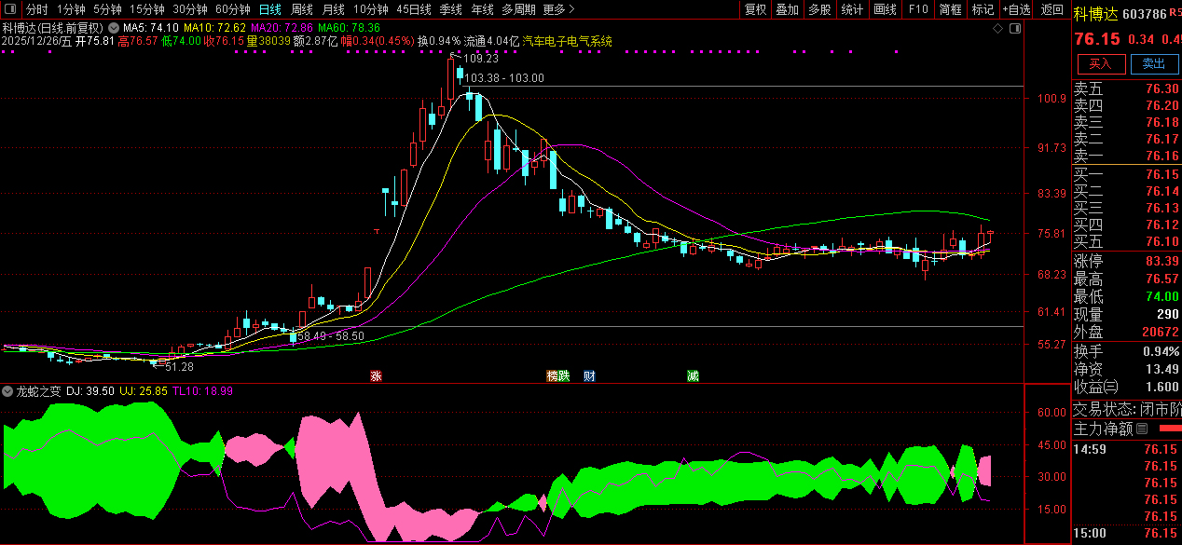Switch to the 周线 weekly period

click(301, 9)
